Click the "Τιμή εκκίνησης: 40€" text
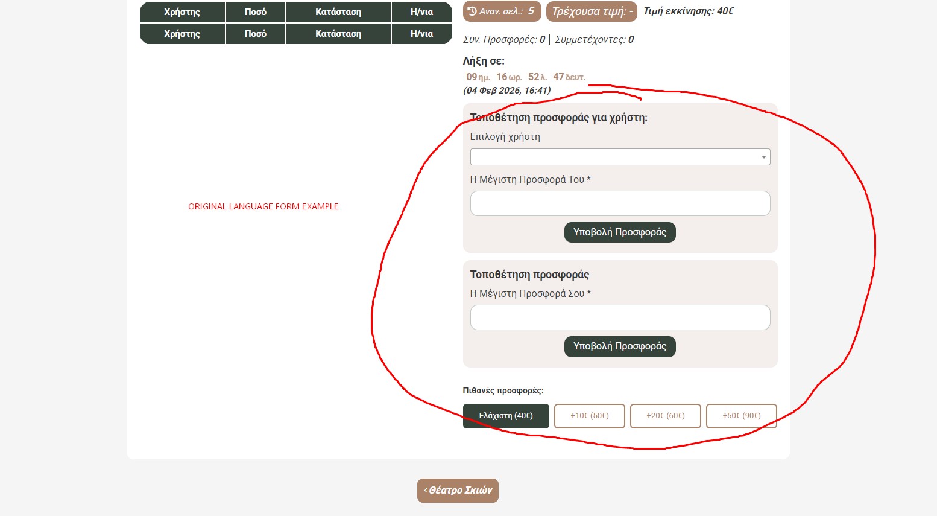The width and height of the screenshot is (937, 516). 688,11
